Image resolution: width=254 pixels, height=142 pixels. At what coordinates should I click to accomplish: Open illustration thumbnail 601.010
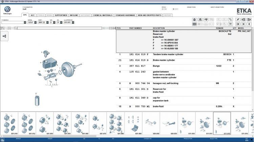9,123
